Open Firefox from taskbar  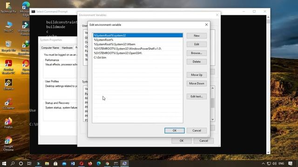[x=90, y=163]
